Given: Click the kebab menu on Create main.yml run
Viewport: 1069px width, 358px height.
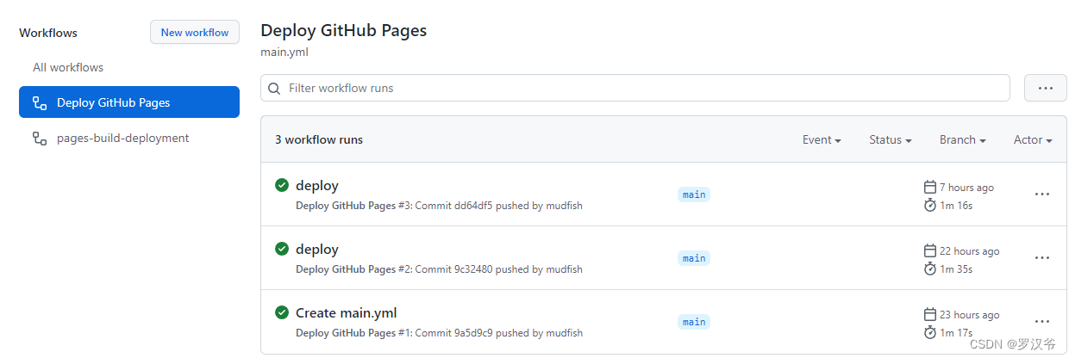Looking at the screenshot, I should coord(1041,322).
